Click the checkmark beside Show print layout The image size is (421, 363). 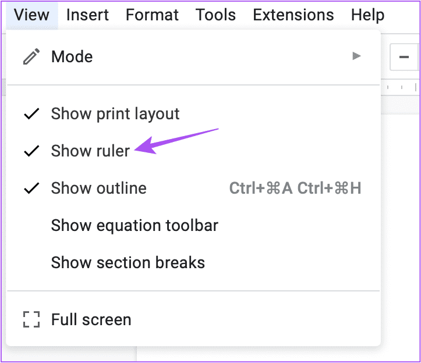pos(31,114)
